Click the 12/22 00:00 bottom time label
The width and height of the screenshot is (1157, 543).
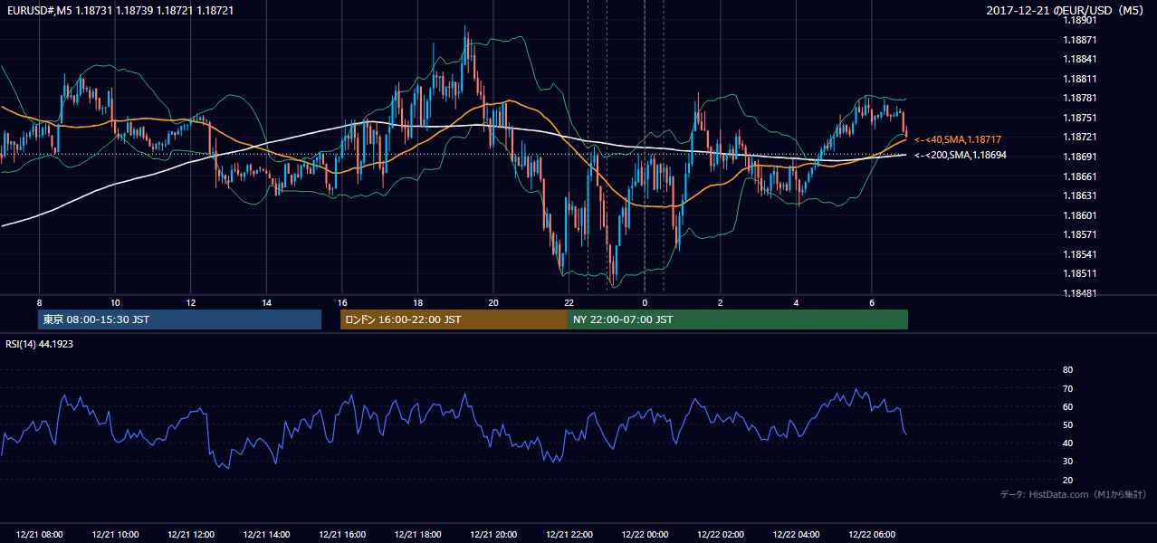(x=645, y=535)
